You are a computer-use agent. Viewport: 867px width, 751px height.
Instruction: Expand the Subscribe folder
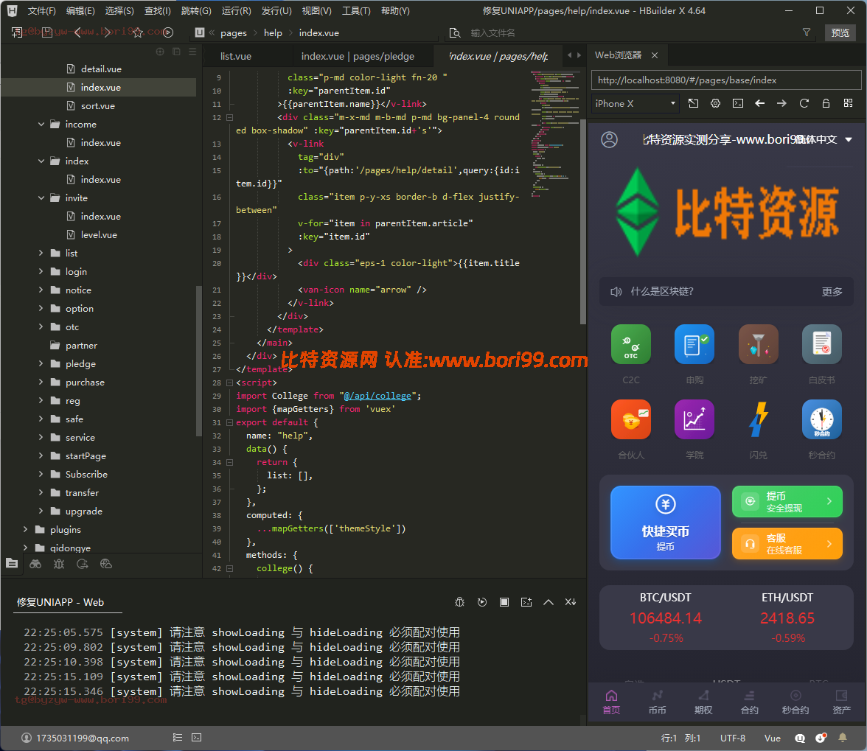41,474
